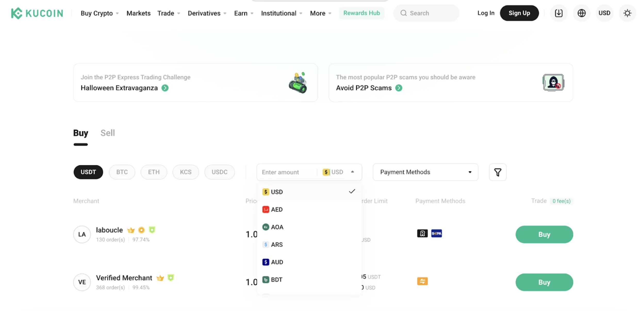Select the USDC coin filter
The width and height of the screenshot is (642, 311).
(x=219, y=172)
